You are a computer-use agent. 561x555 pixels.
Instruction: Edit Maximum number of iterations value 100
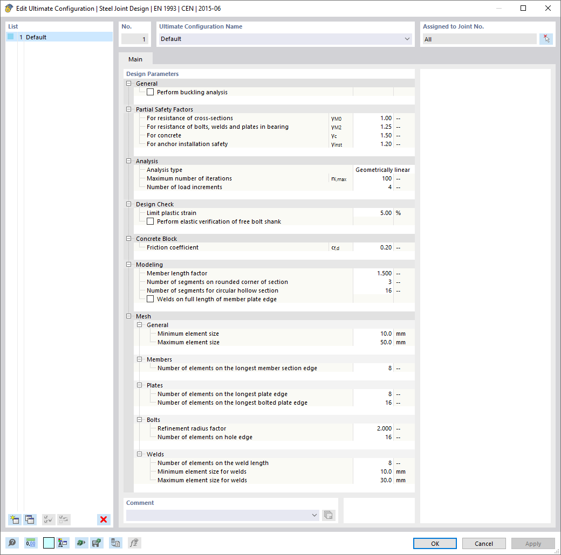373,178
